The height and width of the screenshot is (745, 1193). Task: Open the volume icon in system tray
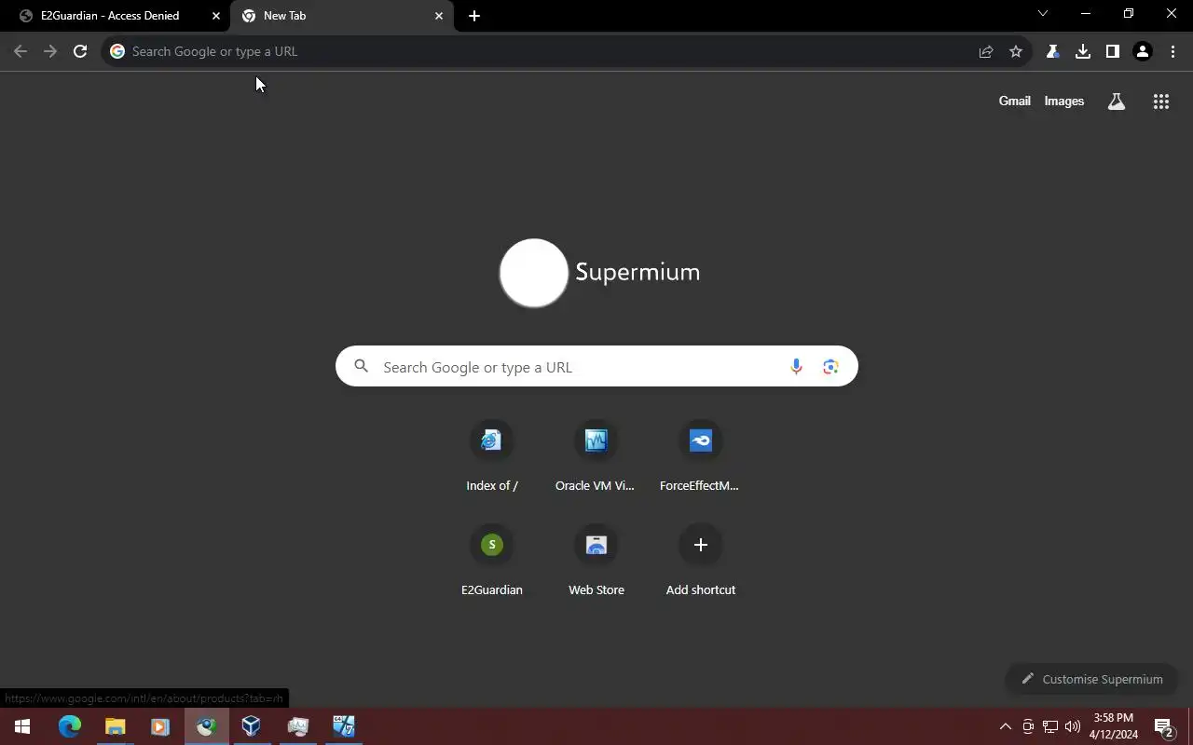pos(1073,726)
